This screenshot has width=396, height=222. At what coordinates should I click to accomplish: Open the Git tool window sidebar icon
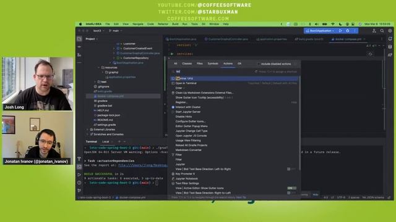[79, 191]
